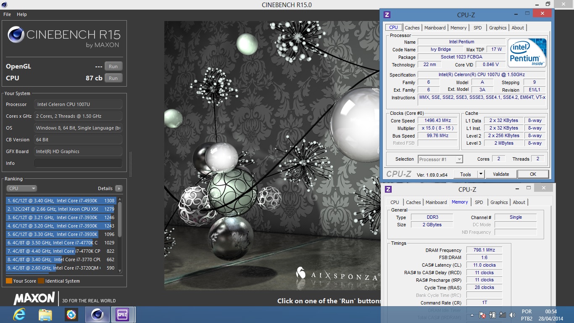Click the POR PTB2 language indicator

(527, 315)
